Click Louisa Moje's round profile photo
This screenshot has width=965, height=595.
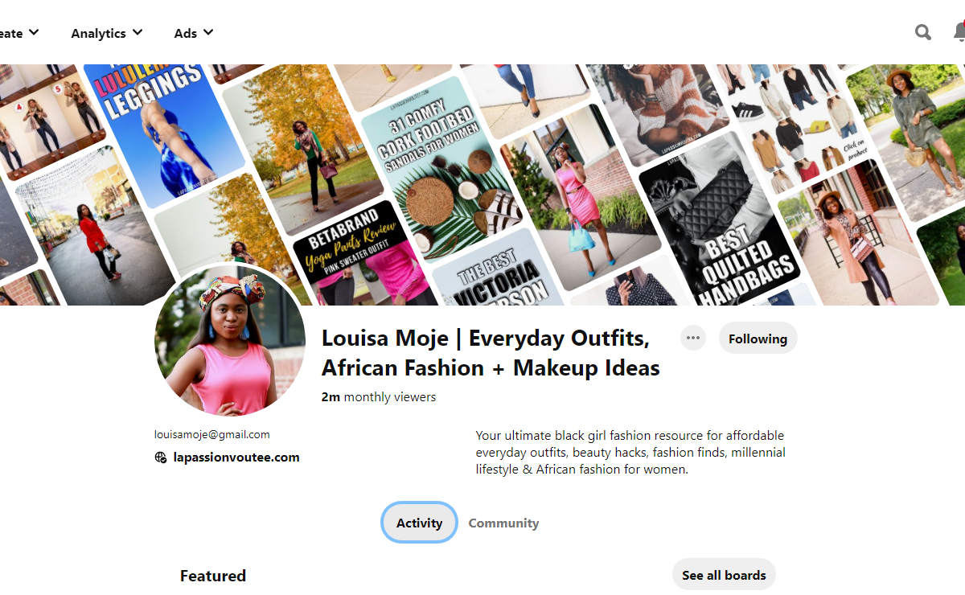click(230, 340)
